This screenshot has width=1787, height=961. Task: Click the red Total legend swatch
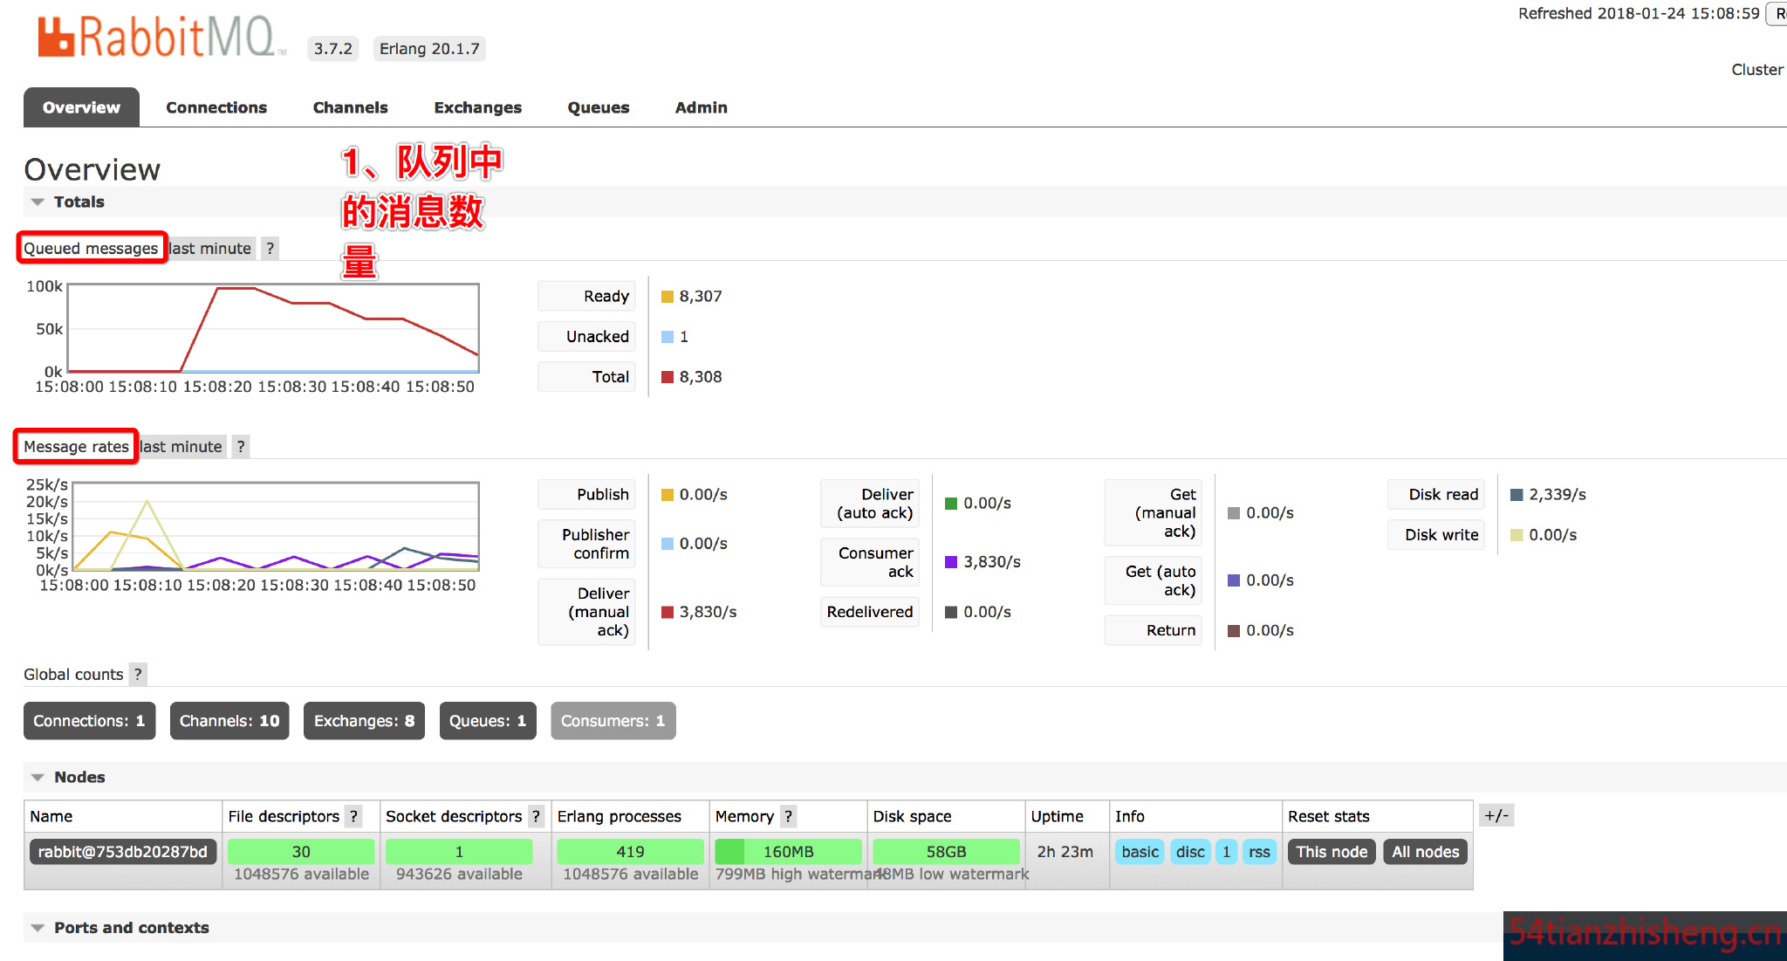pos(668,377)
